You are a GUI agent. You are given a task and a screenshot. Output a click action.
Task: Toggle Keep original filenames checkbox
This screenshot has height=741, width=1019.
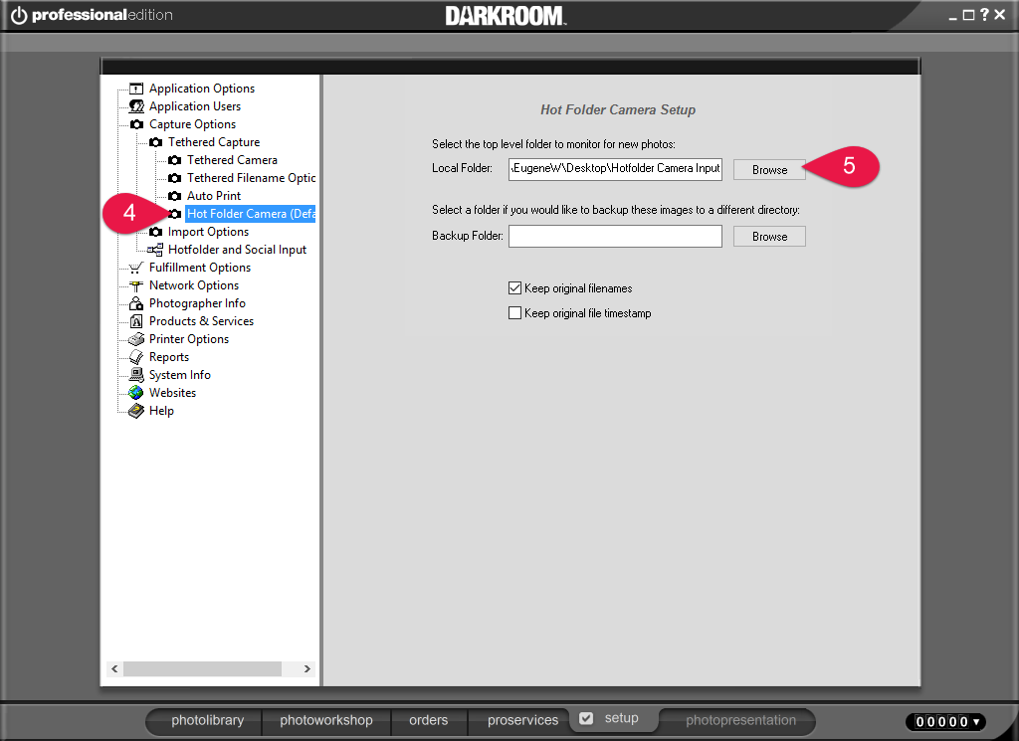(514, 287)
